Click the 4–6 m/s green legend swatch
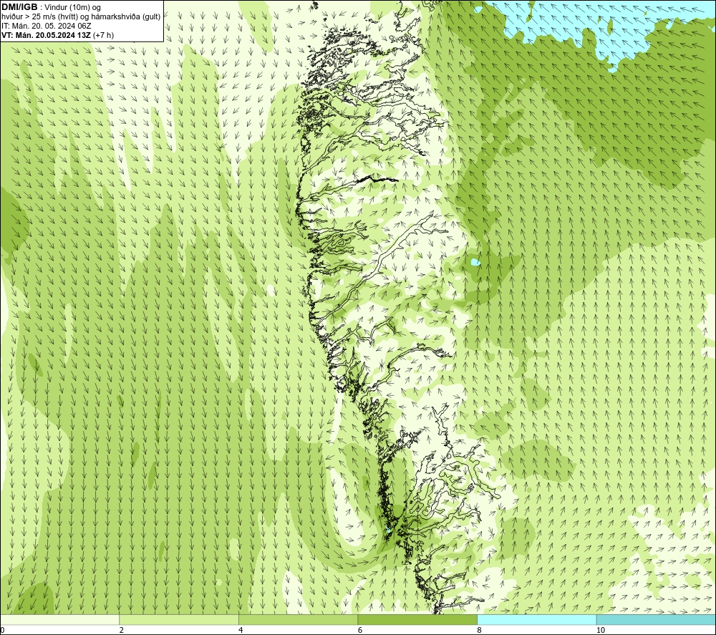This screenshot has height=635, width=716. [x=298, y=619]
